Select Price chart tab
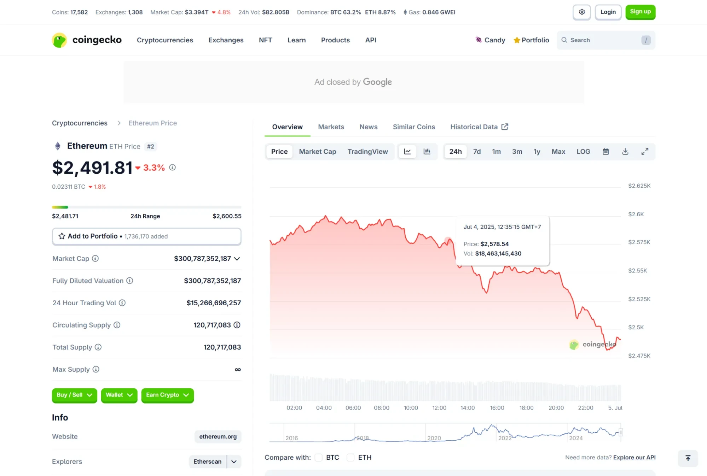Viewport: 707px width, 476px height. coord(279,152)
